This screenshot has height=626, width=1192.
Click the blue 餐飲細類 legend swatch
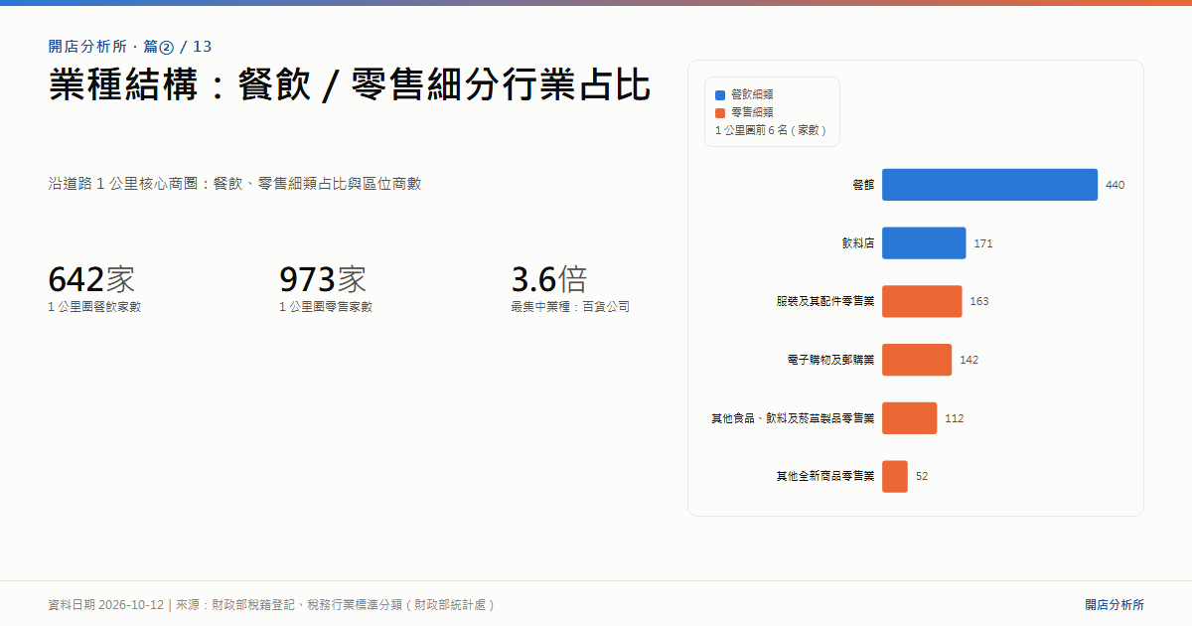pyautogui.click(x=720, y=94)
